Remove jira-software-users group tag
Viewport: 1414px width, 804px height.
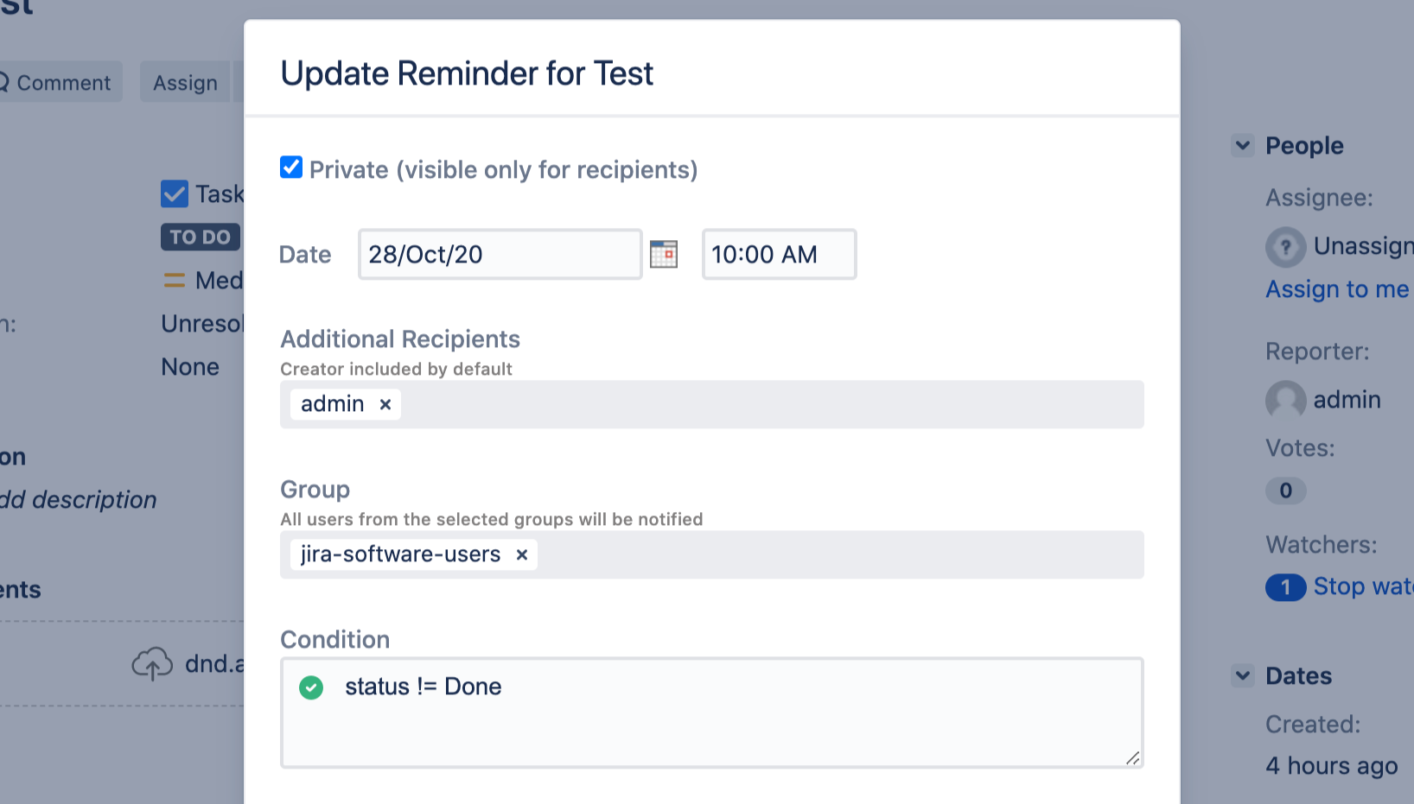coord(522,554)
